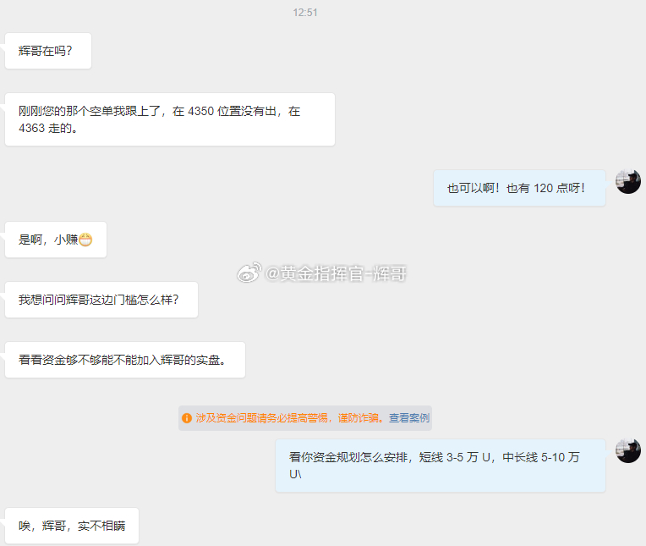The image size is (646, 546).
Task: Click the @黄金指挥官-辉哥 watermark text
Action: pos(337,273)
